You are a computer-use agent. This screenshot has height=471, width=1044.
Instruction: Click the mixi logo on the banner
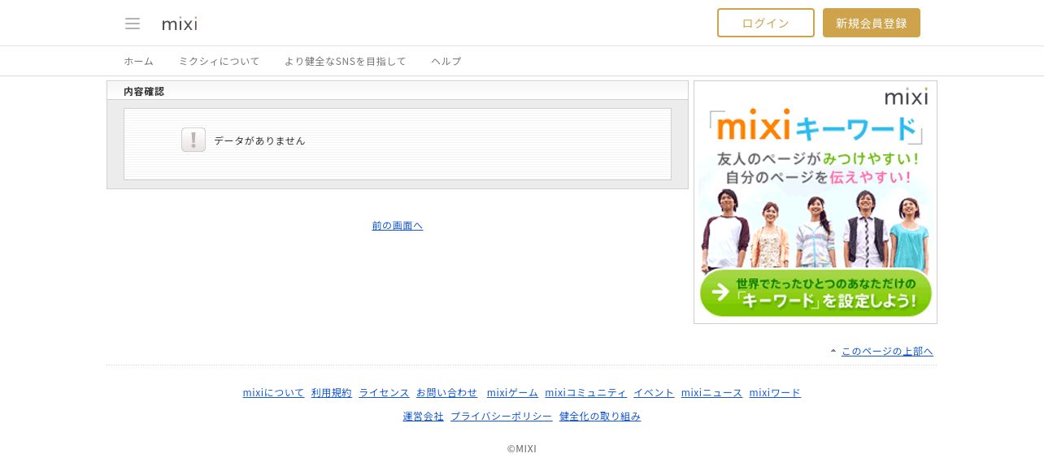click(907, 97)
